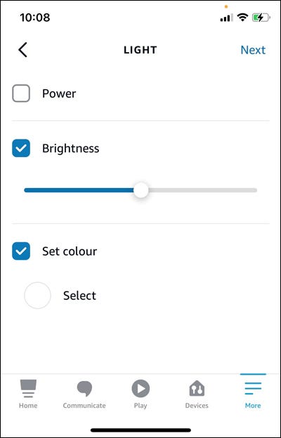Switch to the Devices tab label
This screenshot has height=438, width=281.
(x=197, y=406)
